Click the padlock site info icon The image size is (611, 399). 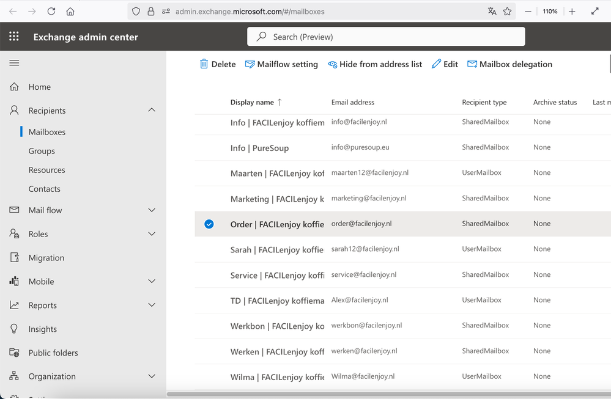point(151,11)
